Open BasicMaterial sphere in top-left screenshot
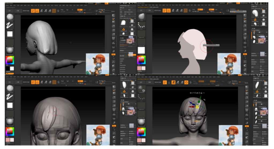This screenshot has height=149, width=274. [10, 50]
